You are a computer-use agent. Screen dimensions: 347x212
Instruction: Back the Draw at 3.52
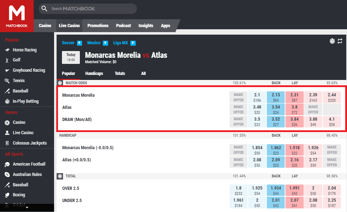pyautogui.click(x=276, y=122)
